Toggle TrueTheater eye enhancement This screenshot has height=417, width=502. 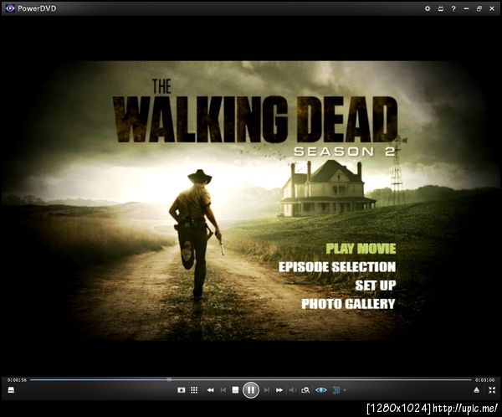click(321, 390)
